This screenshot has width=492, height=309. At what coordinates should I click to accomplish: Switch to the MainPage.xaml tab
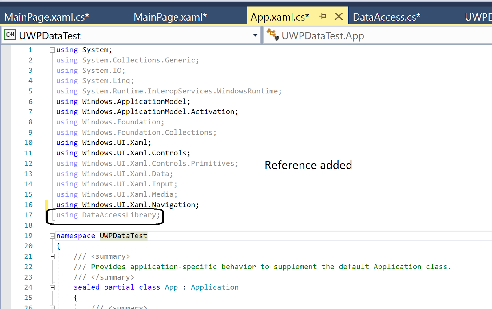170,16
